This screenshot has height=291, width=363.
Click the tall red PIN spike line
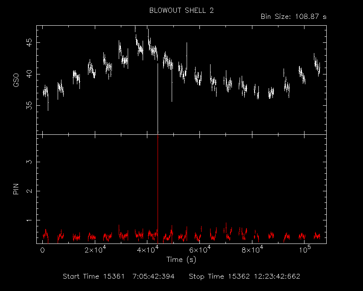[158, 189]
